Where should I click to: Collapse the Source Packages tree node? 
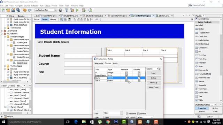pos(5,36)
